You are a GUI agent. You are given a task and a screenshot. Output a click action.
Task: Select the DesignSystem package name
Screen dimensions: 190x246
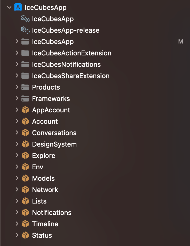point(54,144)
